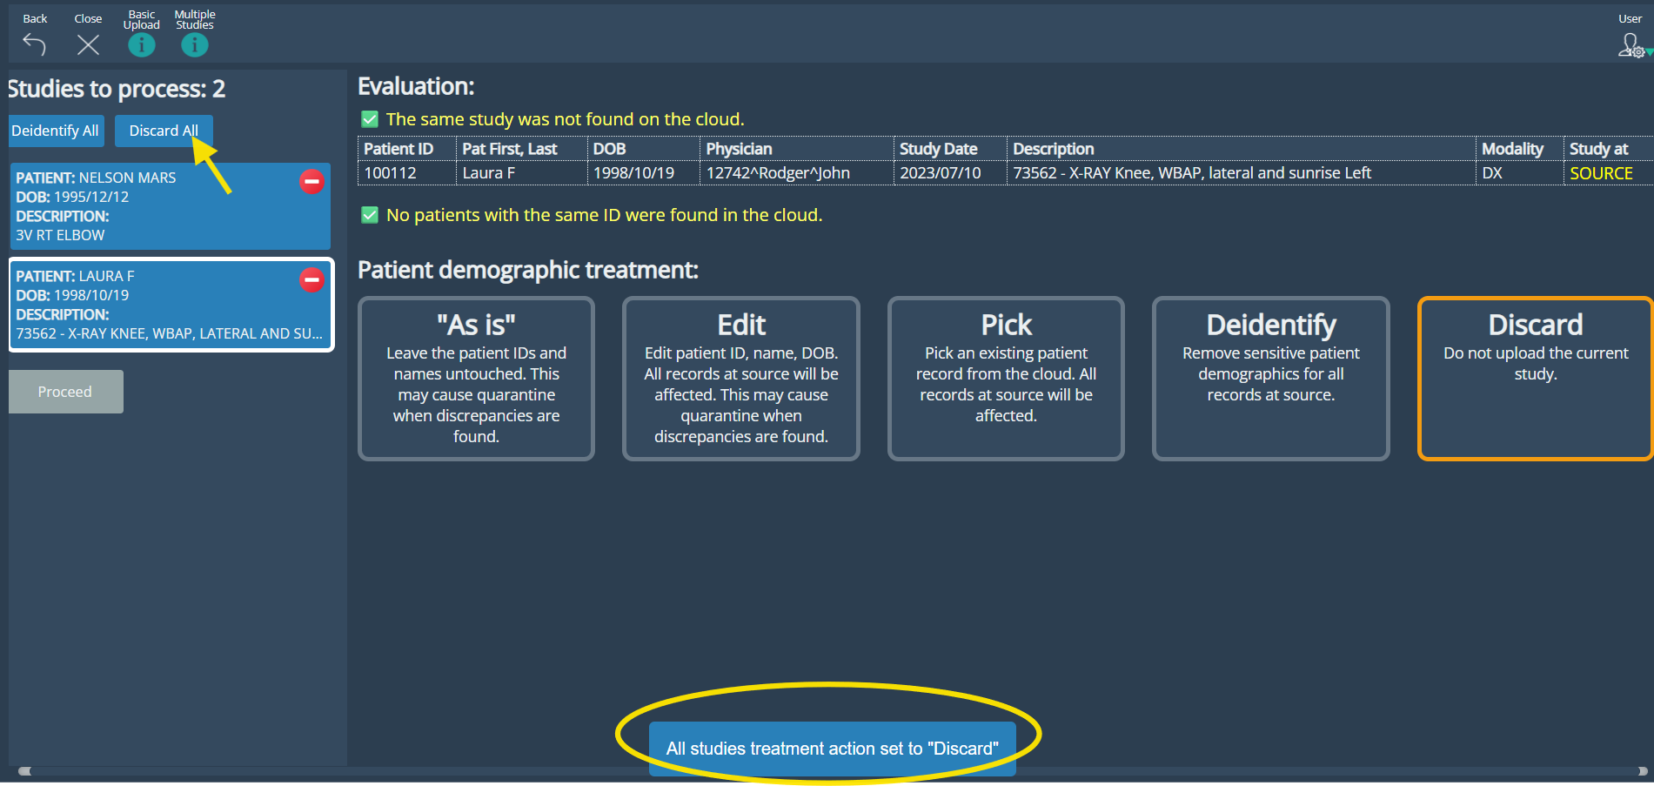The width and height of the screenshot is (1654, 786).
Task: Remove Laura F study with red minus
Action: [311, 279]
